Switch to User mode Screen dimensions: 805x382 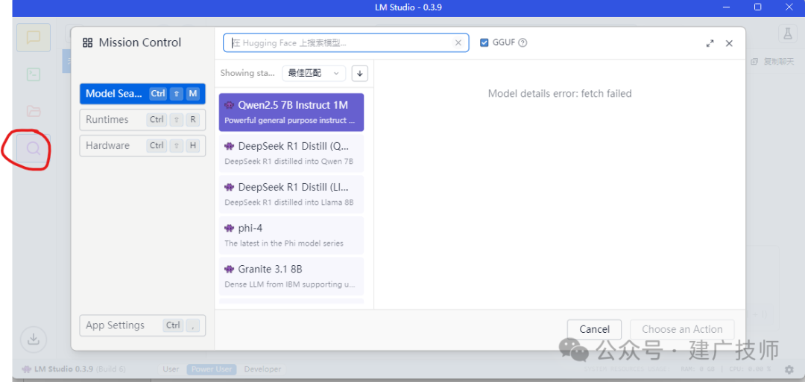tap(171, 369)
